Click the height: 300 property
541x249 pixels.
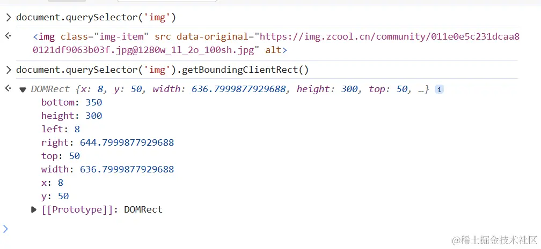coord(72,116)
